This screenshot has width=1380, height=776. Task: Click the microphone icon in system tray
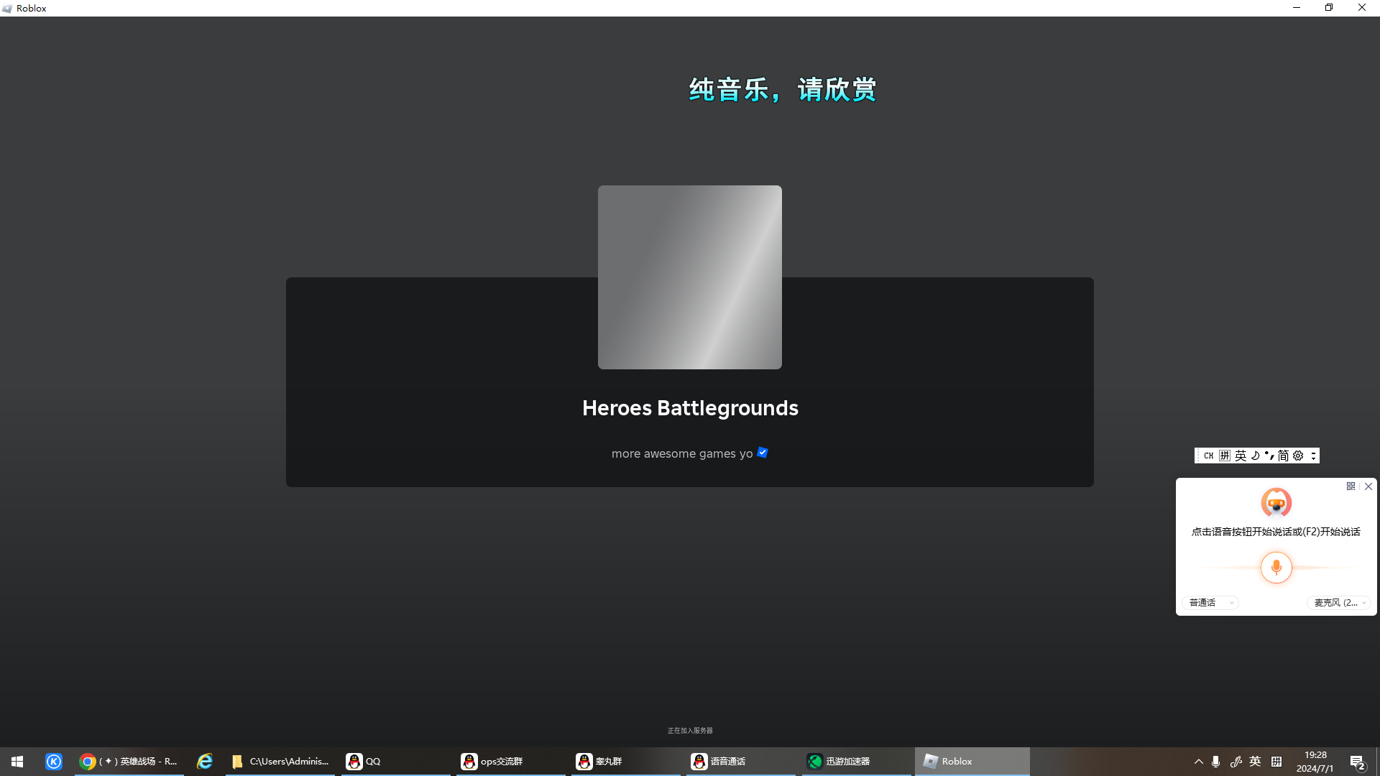[1215, 762]
